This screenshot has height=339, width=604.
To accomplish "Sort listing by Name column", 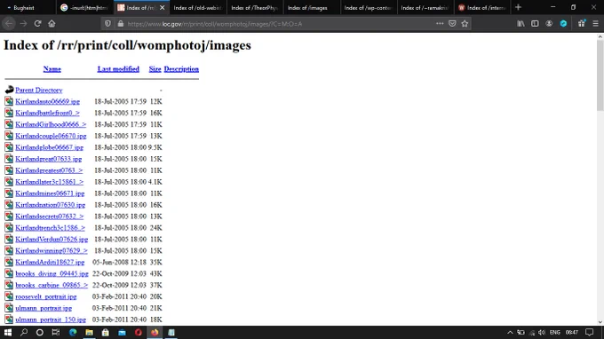I will pos(52,69).
